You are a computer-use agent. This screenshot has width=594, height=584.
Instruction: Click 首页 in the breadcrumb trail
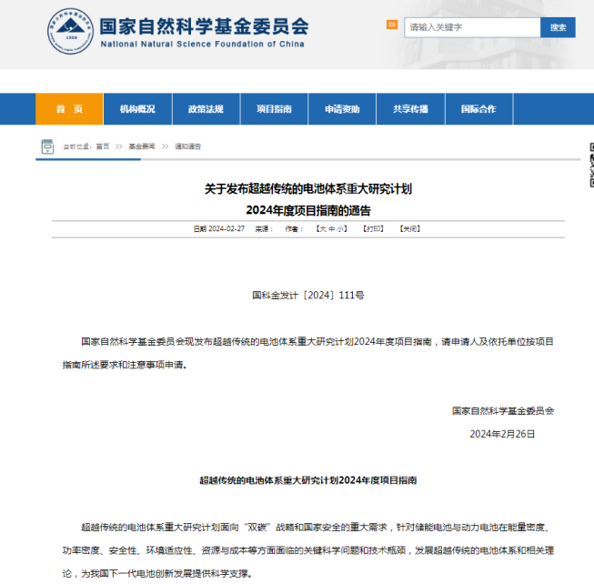[x=103, y=146]
